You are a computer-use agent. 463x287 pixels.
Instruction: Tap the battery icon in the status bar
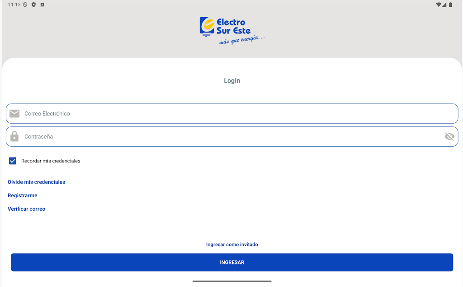pyautogui.click(x=450, y=5)
